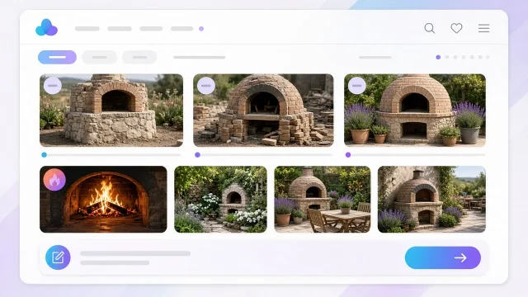Open the second header navigation item
Image resolution: width=528 pixels, height=297 pixels.
(x=120, y=29)
